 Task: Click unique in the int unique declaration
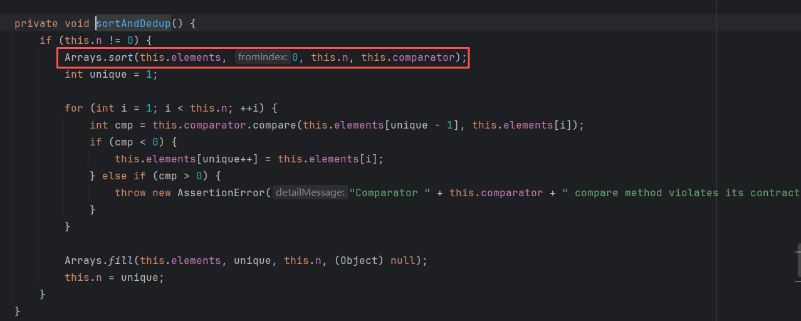point(108,74)
